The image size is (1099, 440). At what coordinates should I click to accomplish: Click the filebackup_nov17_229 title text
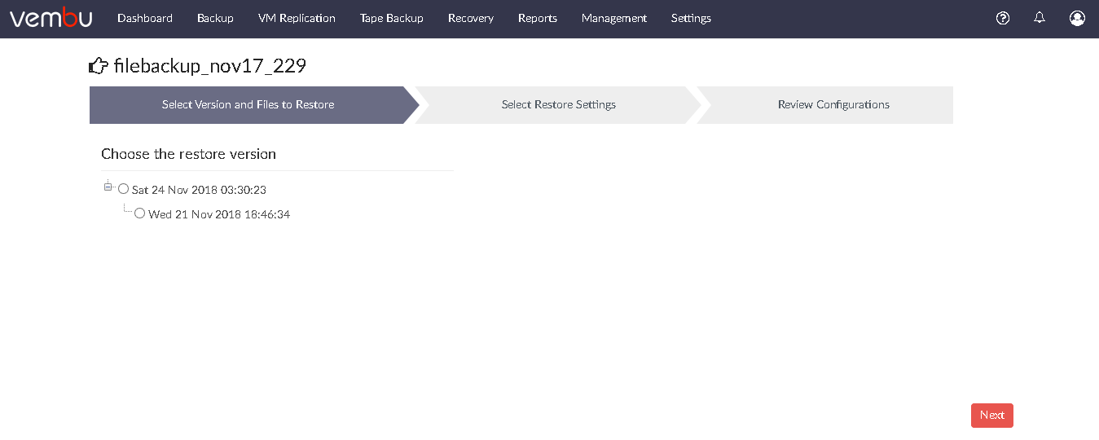[x=210, y=66]
